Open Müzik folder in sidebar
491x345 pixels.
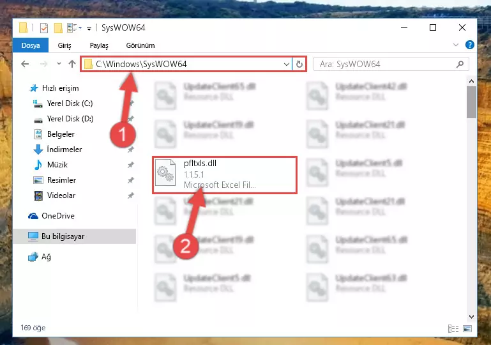click(57, 164)
